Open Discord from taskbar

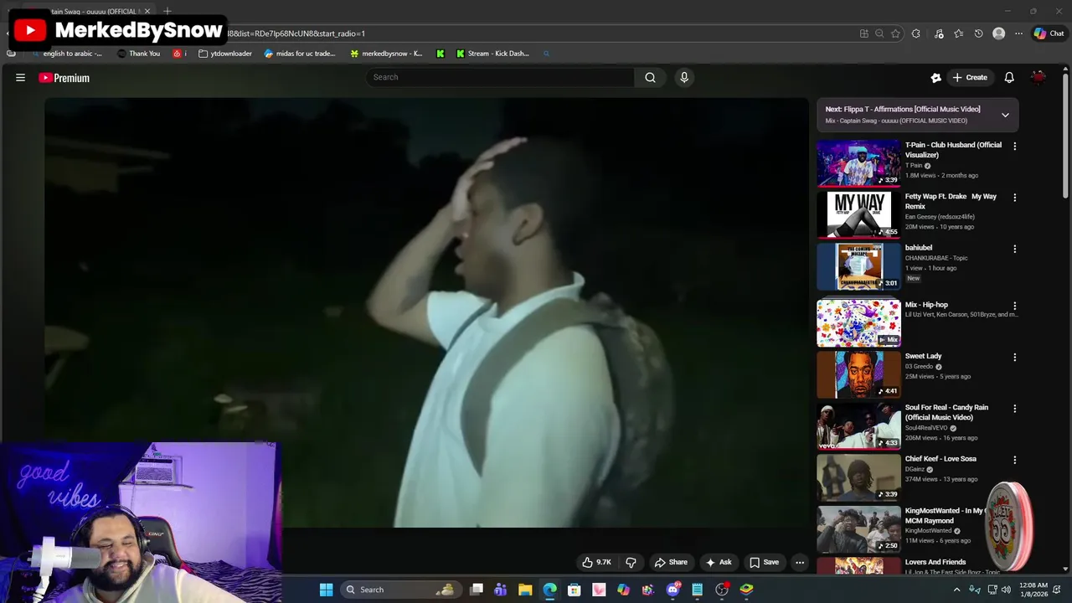point(673,590)
